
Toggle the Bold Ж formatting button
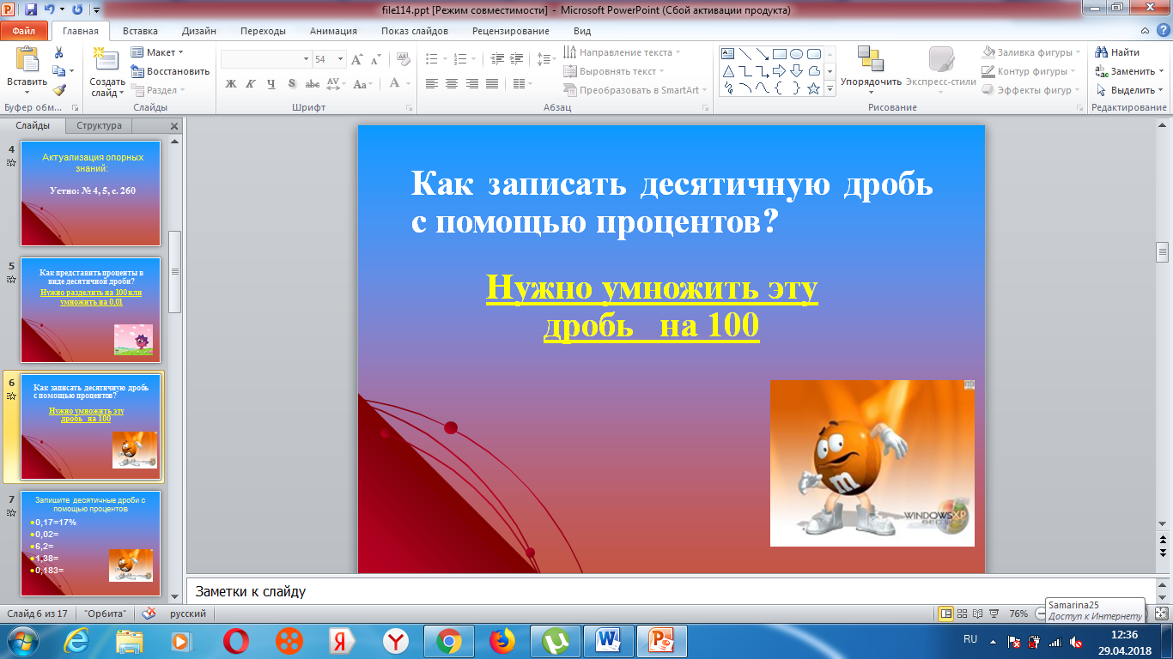pos(230,84)
